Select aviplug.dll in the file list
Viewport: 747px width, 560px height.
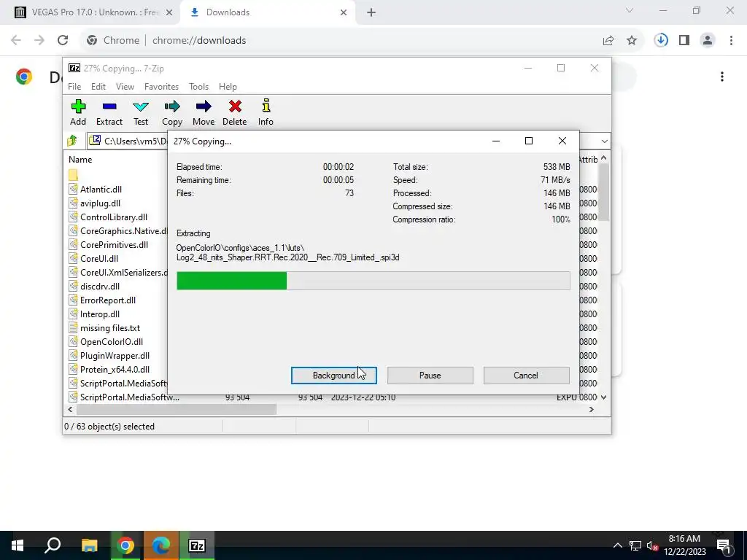pos(100,203)
